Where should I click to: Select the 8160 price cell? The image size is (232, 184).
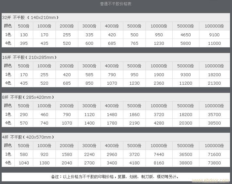pyautogui.click(x=159, y=163)
